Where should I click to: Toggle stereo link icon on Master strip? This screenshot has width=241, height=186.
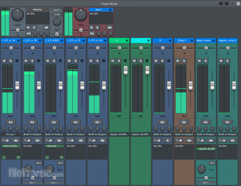(46, 28)
